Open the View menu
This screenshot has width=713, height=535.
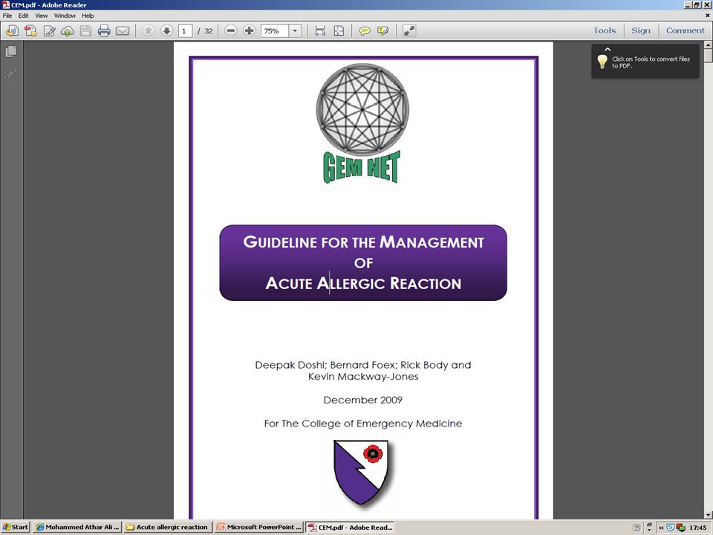tap(42, 16)
